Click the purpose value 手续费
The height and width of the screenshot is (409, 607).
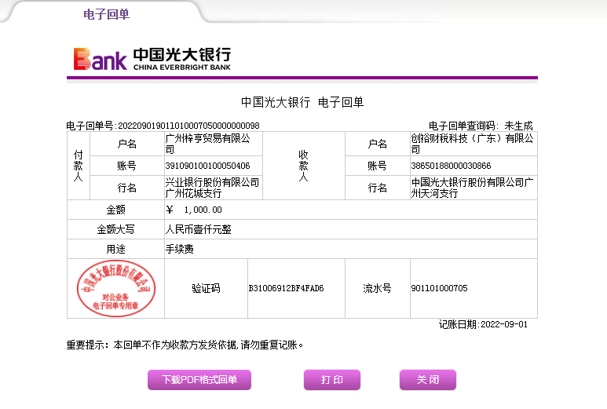tap(179, 249)
